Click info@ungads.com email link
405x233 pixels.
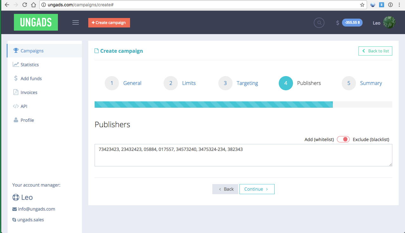click(36, 209)
